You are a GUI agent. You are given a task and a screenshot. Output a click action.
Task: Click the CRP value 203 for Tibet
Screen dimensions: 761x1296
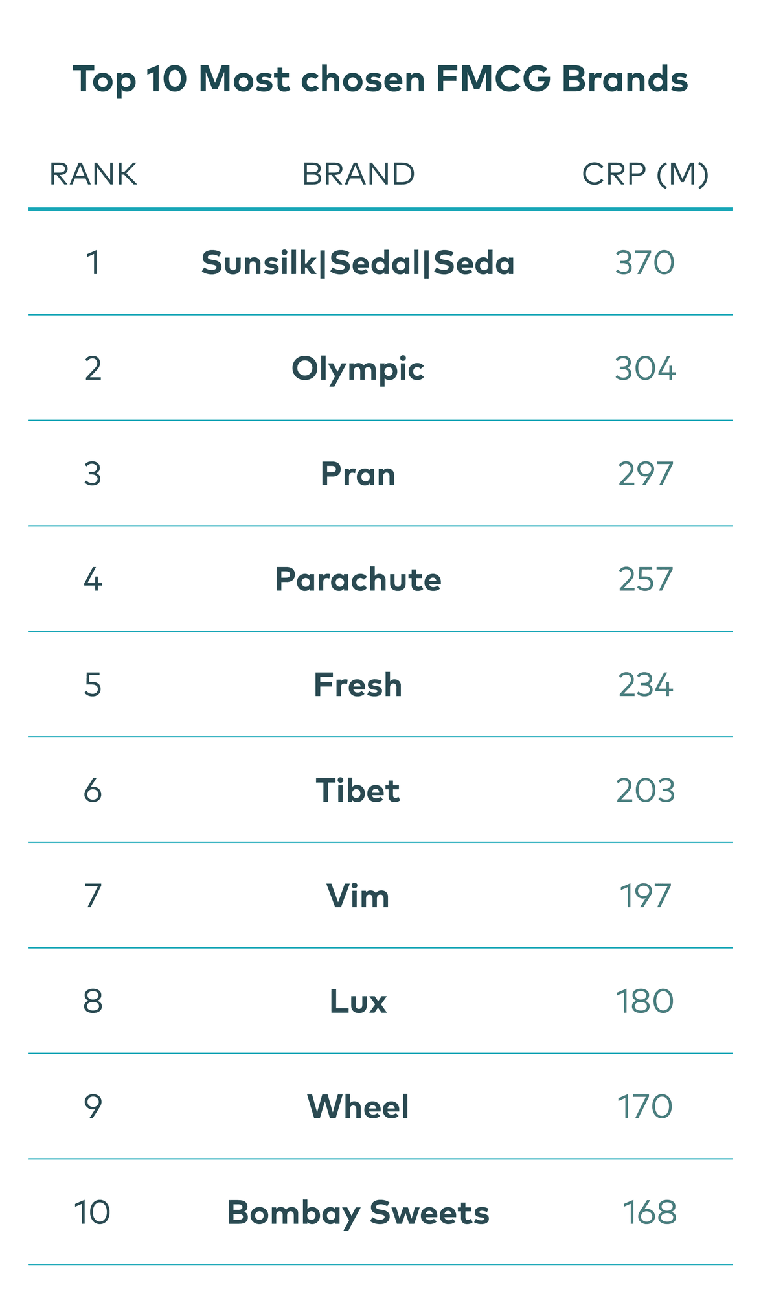(645, 791)
